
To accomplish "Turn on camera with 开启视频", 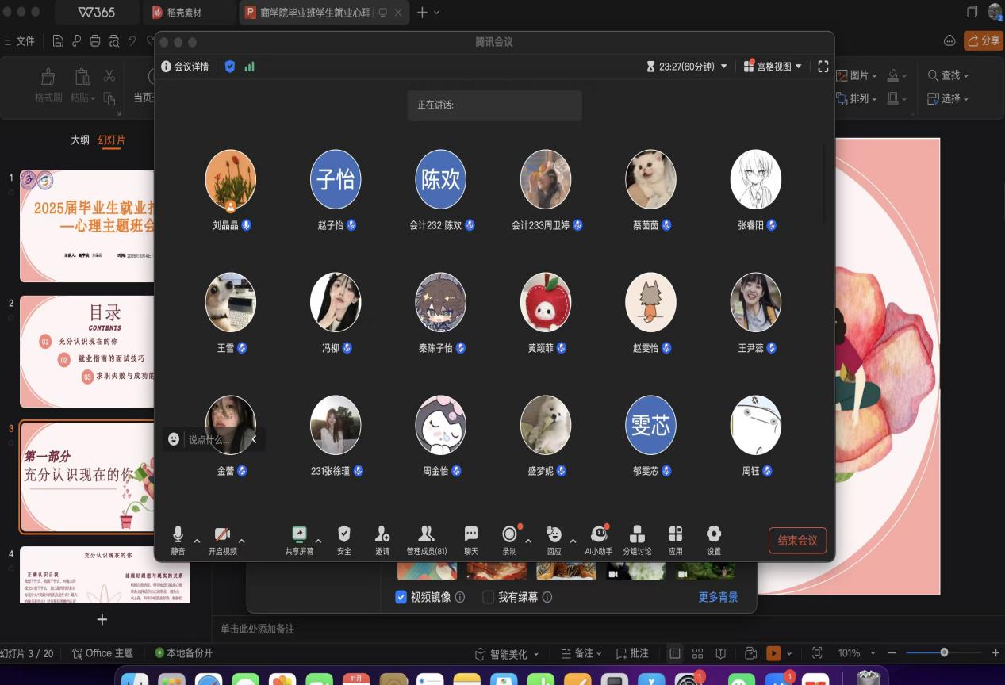I will coord(222,535).
